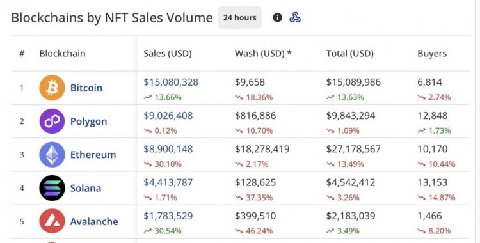Open the Solana blockchain link
The image size is (480, 243).
tap(86, 188)
